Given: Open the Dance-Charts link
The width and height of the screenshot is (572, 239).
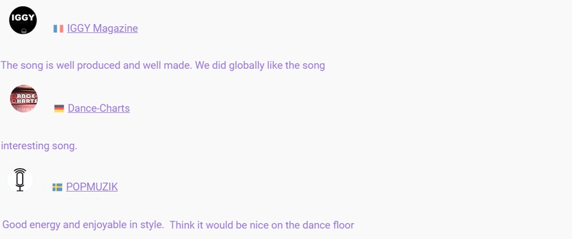Looking at the screenshot, I should 99,108.
